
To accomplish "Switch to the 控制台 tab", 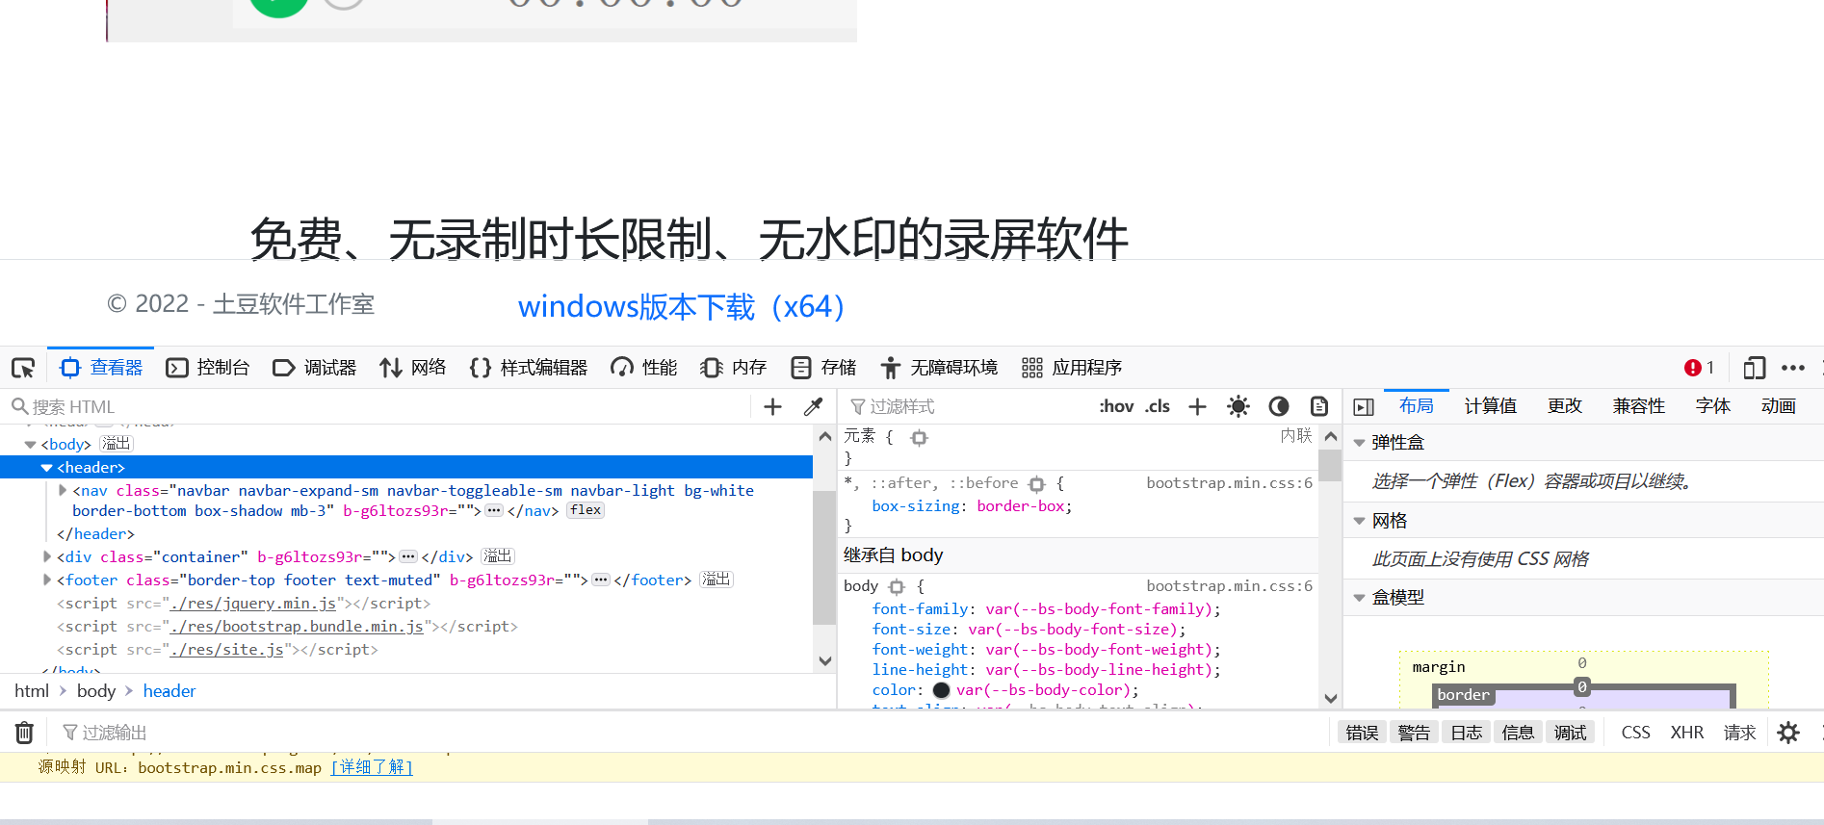I will click(208, 368).
